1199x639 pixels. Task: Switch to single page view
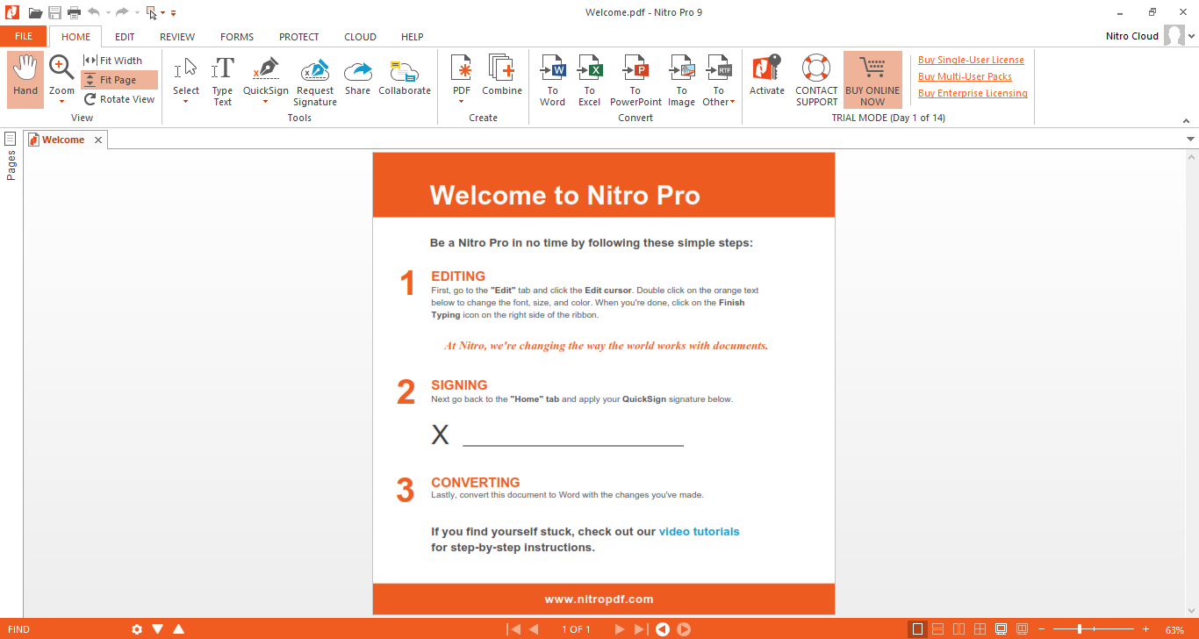[x=918, y=629]
